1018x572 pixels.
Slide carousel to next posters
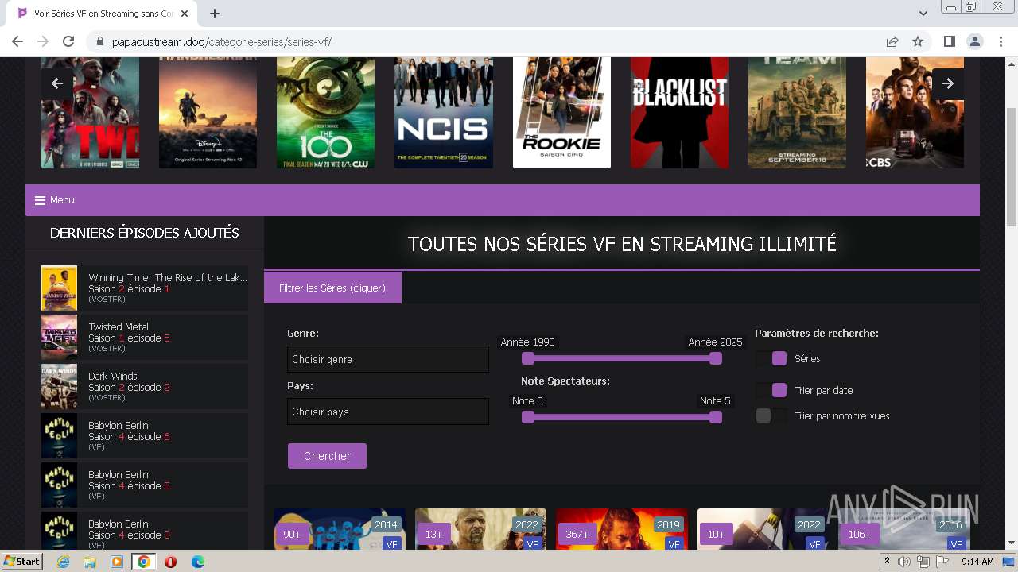tap(947, 83)
